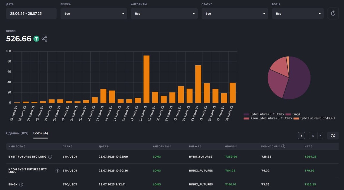
Task: Click commission value 4.32
Action: (265, 171)
